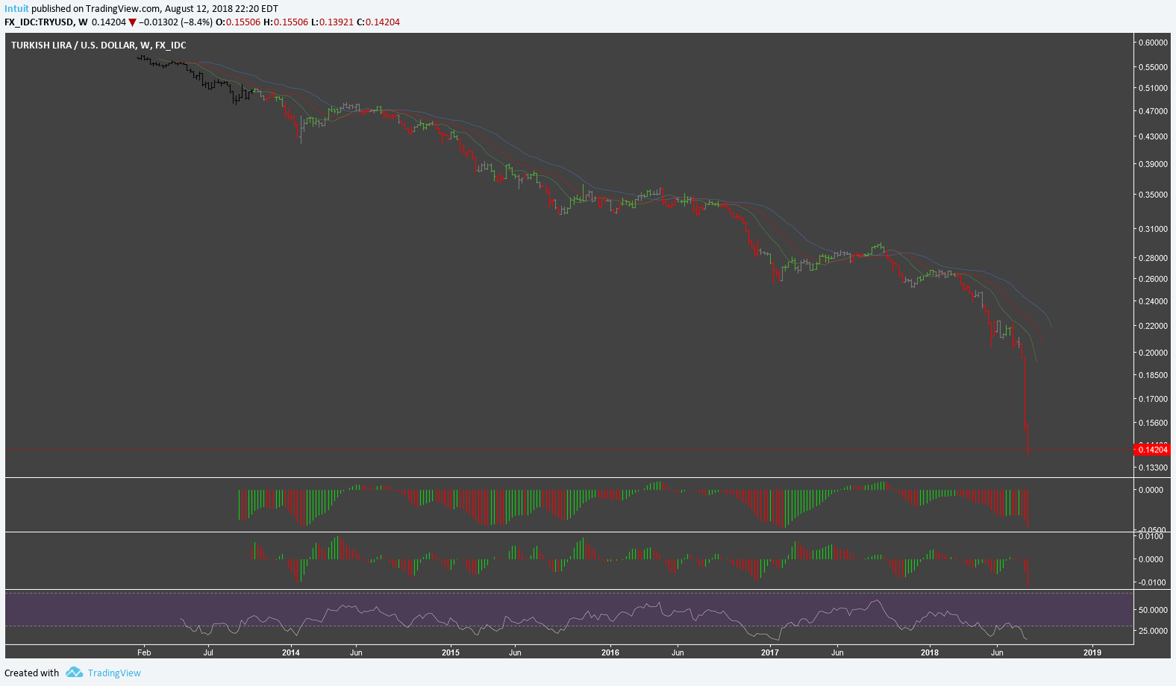Image resolution: width=1176 pixels, height=686 pixels.
Task: Open the TradingView link beside Created with
Action: [114, 673]
